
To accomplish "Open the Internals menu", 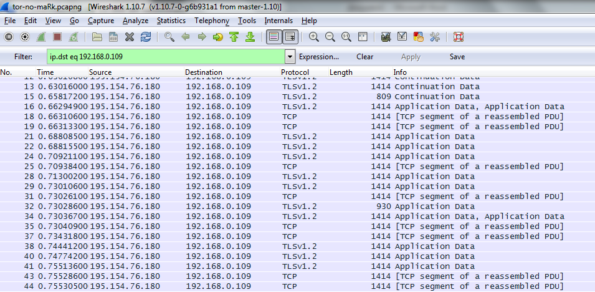I will (278, 21).
